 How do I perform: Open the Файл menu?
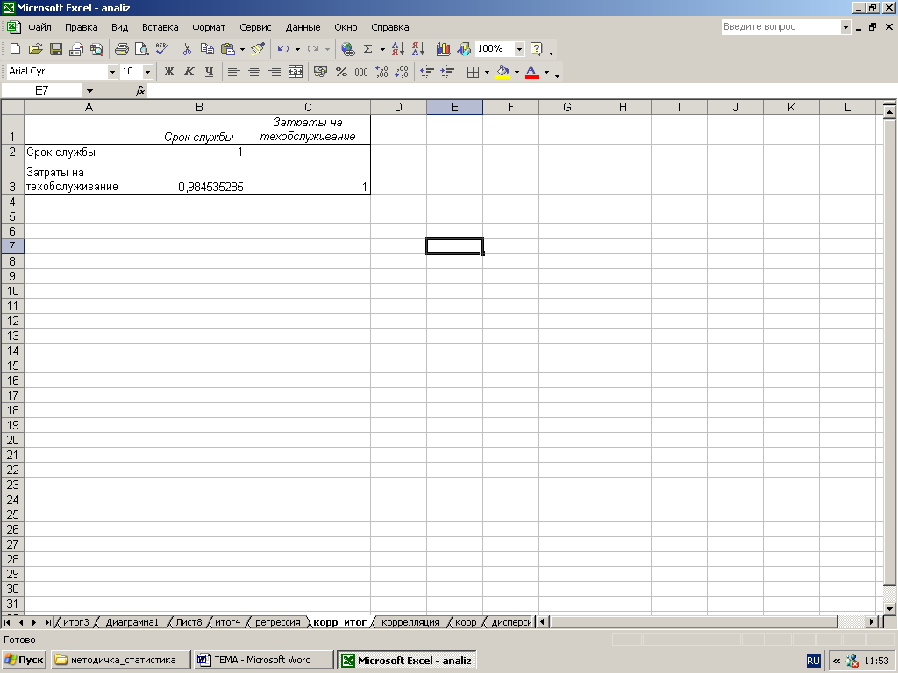(39, 27)
